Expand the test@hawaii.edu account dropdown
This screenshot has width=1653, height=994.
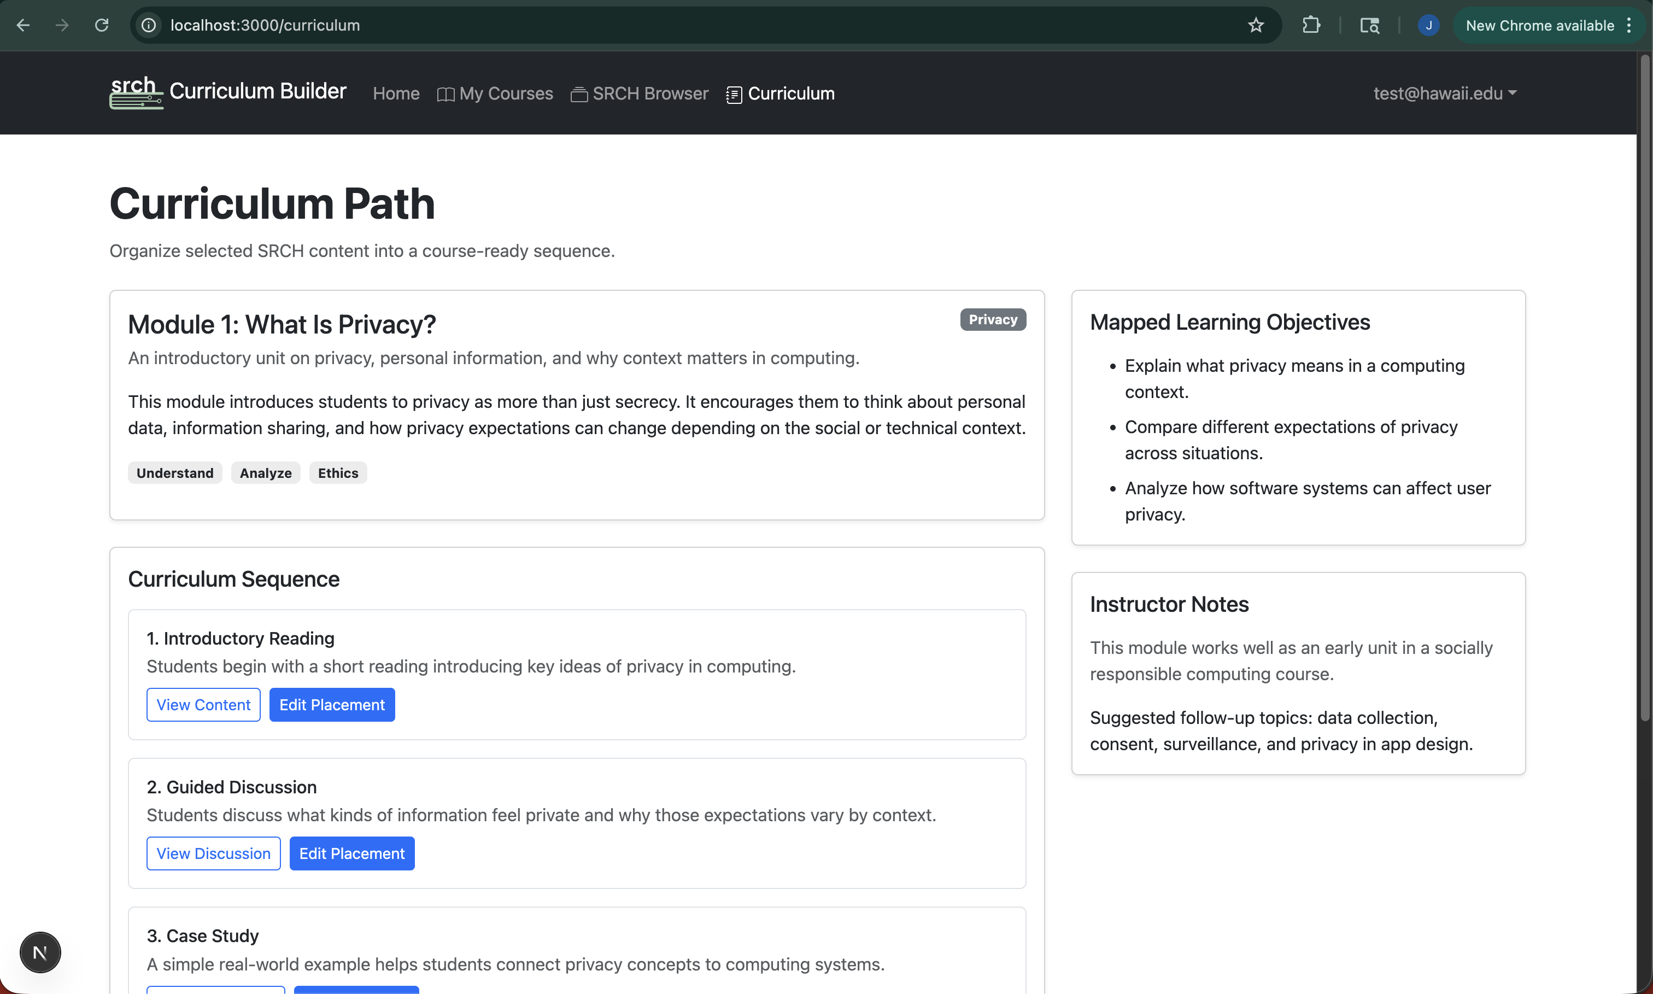(1444, 93)
